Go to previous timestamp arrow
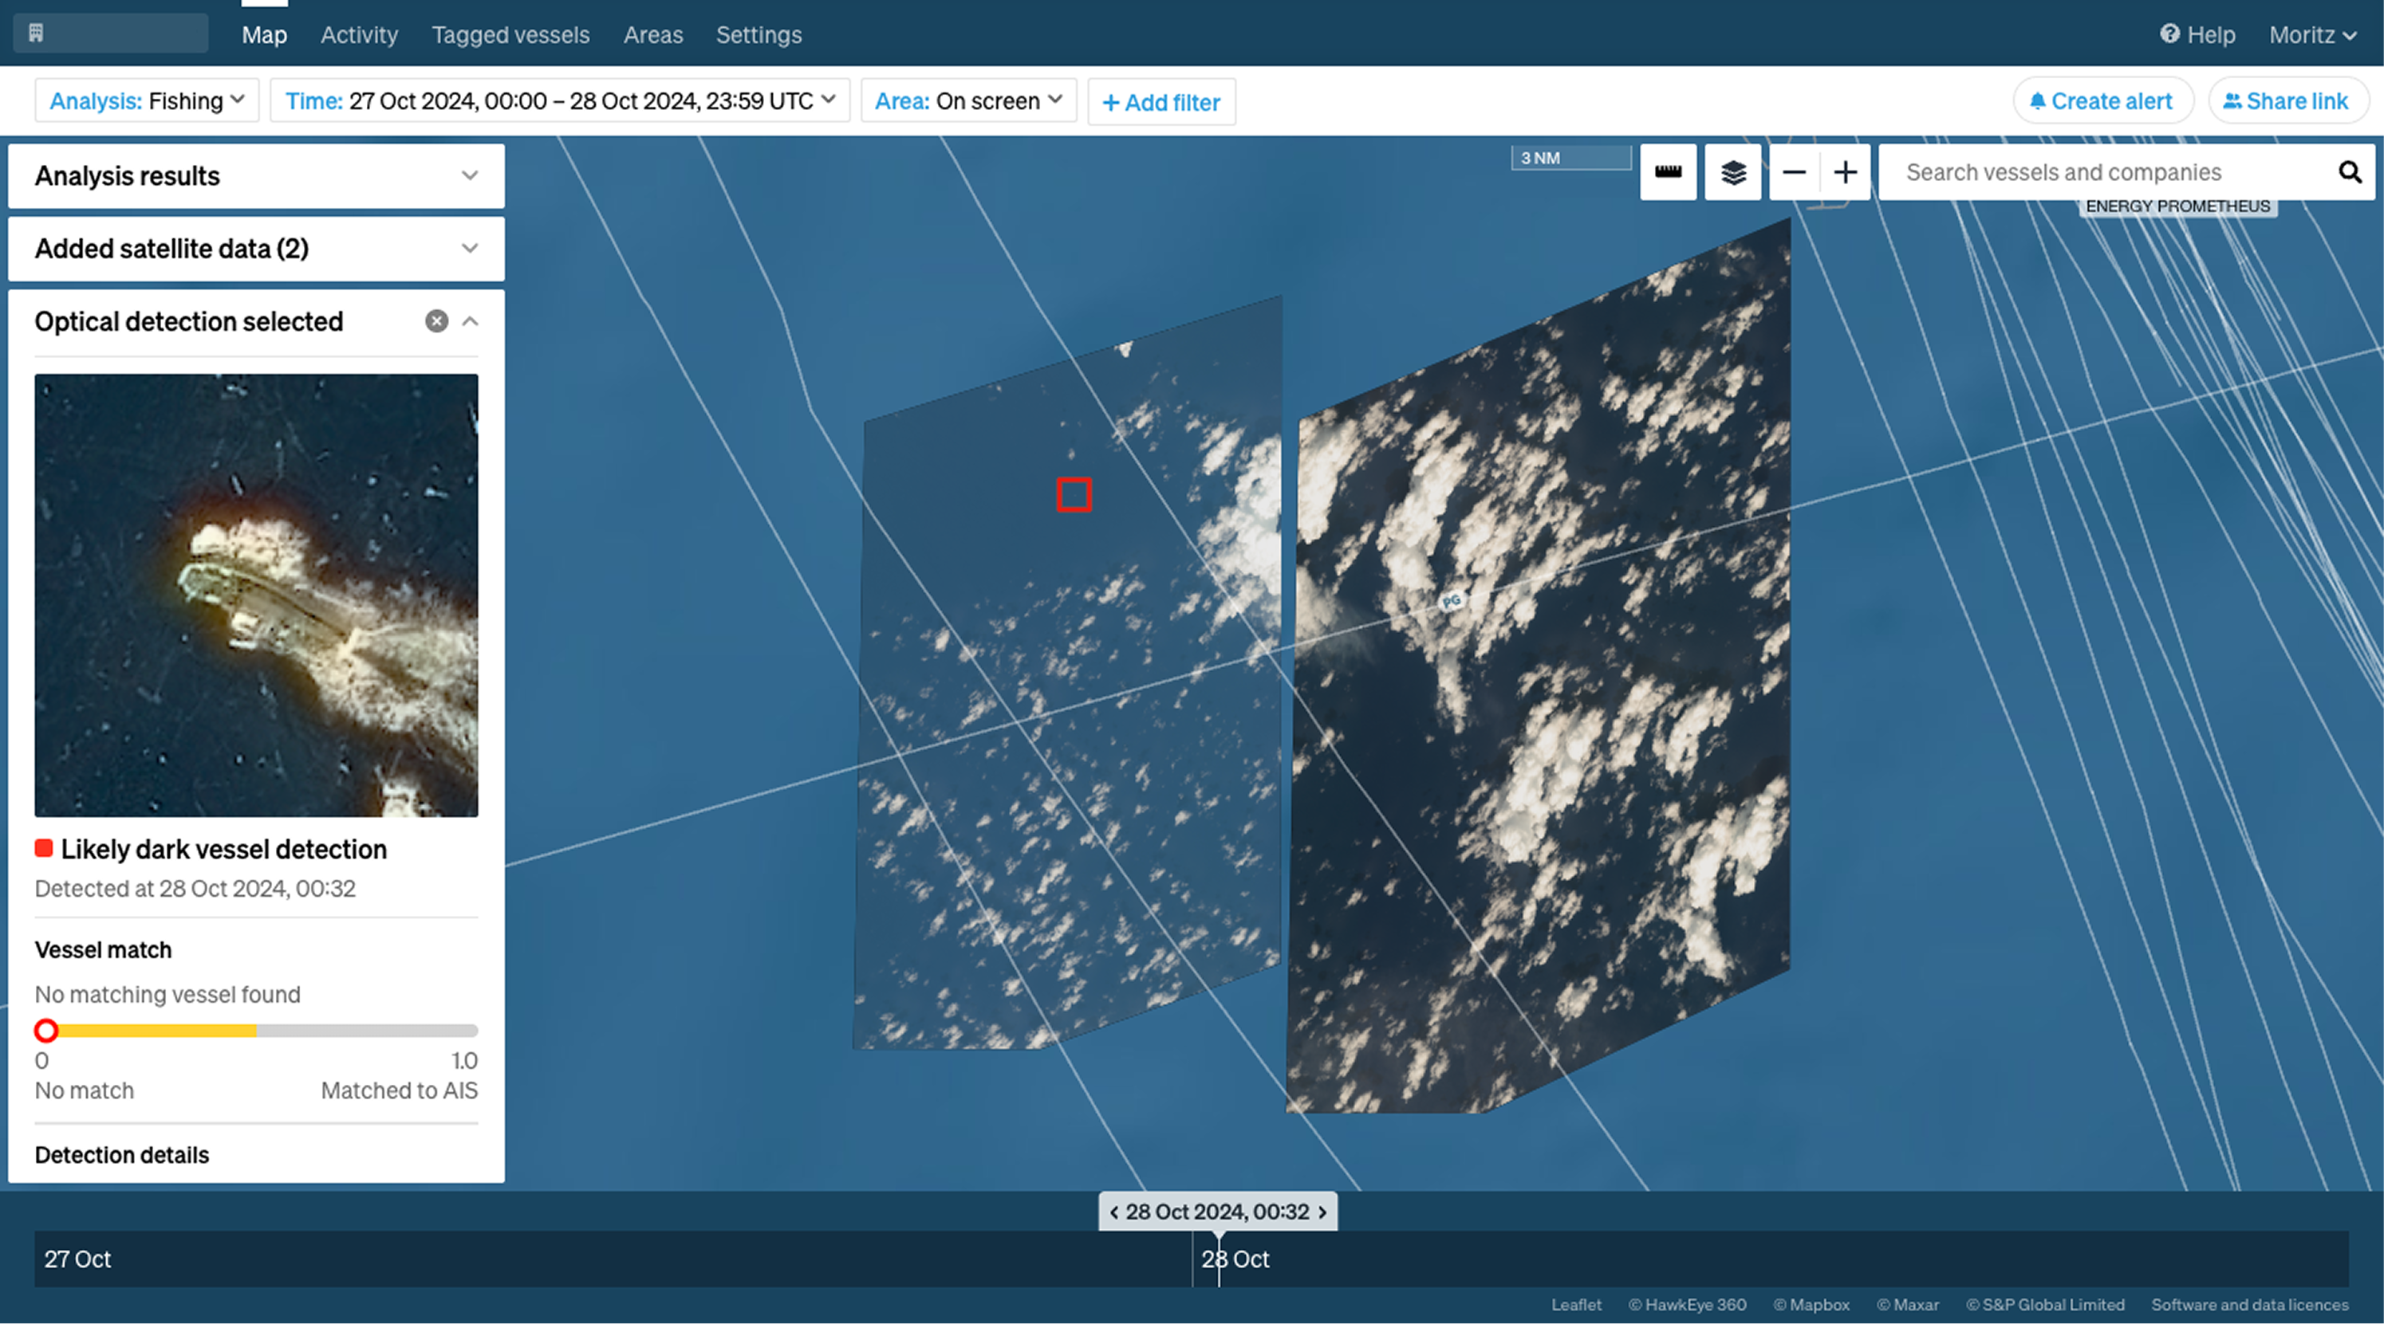 [1113, 1212]
